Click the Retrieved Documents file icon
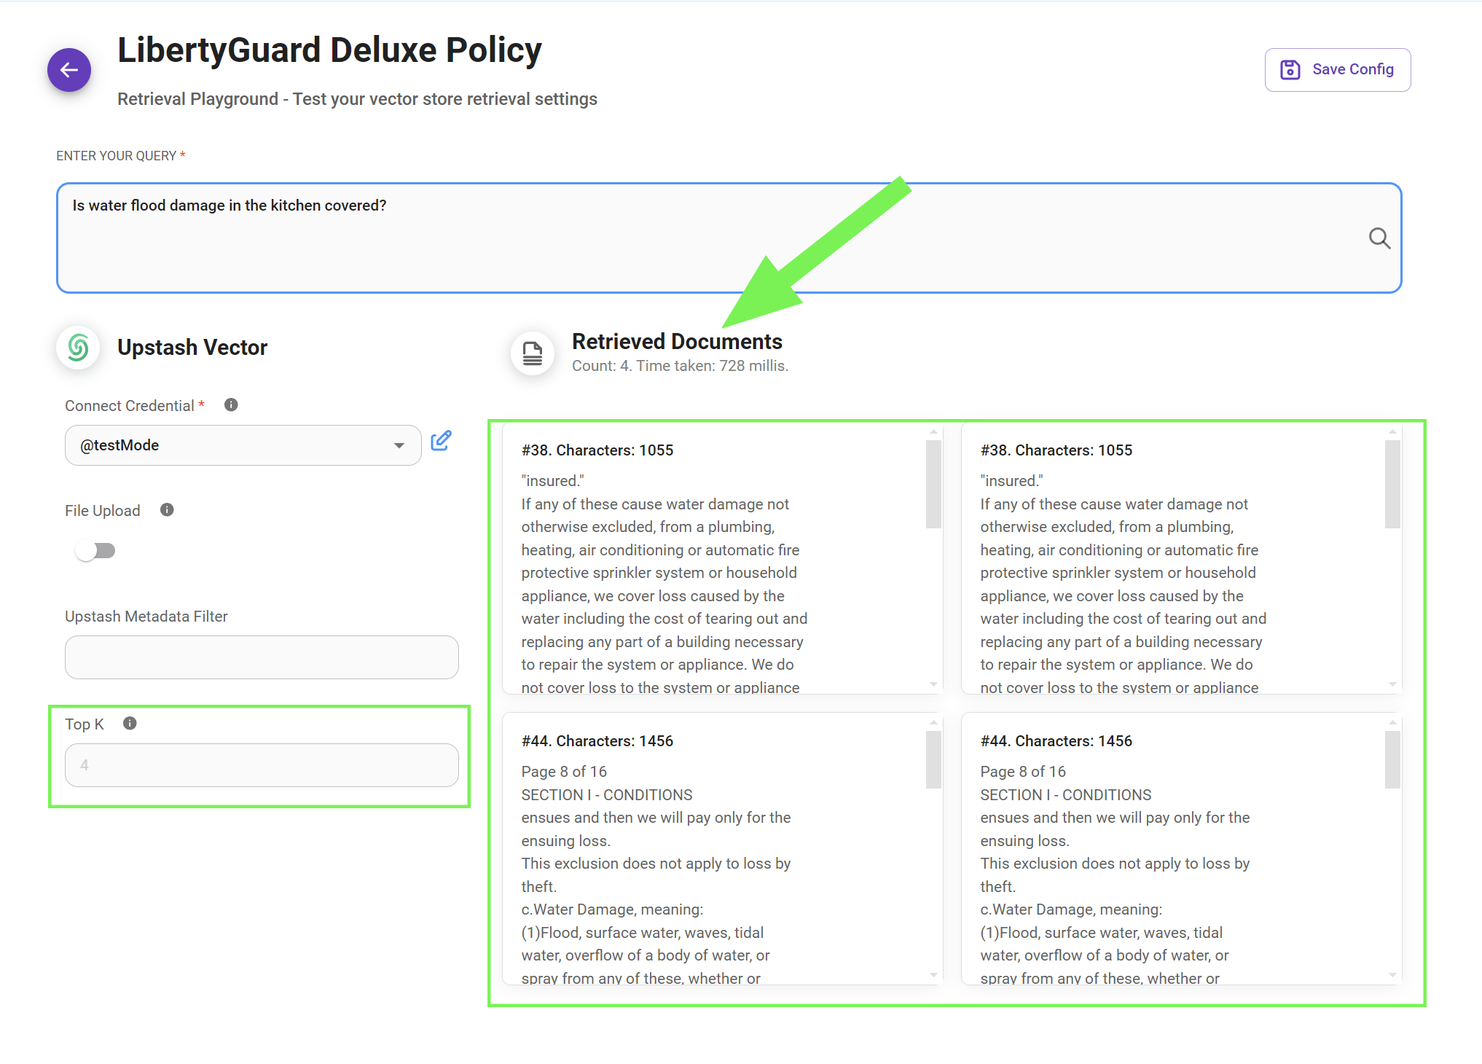The width and height of the screenshot is (1482, 1064). coord(533,353)
